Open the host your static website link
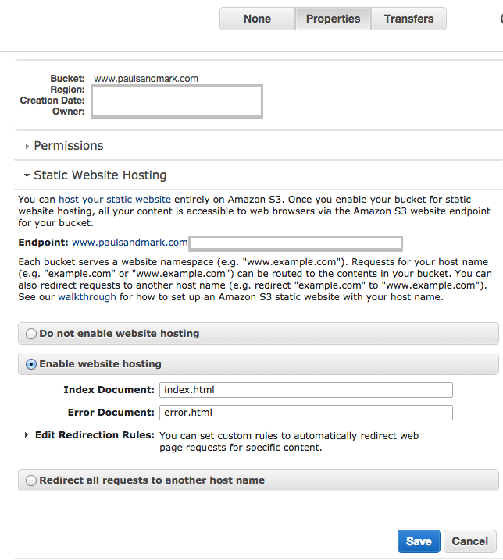The image size is (503, 560). coord(115,200)
